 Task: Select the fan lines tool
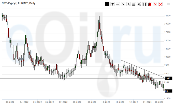point(139,4)
